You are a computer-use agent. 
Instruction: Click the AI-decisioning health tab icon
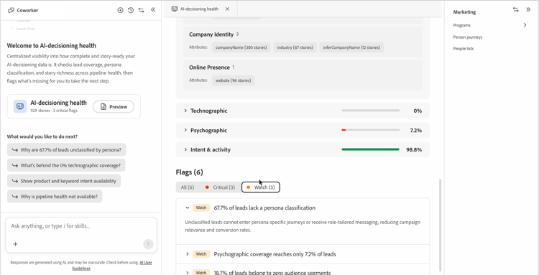[x=175, y=9]
